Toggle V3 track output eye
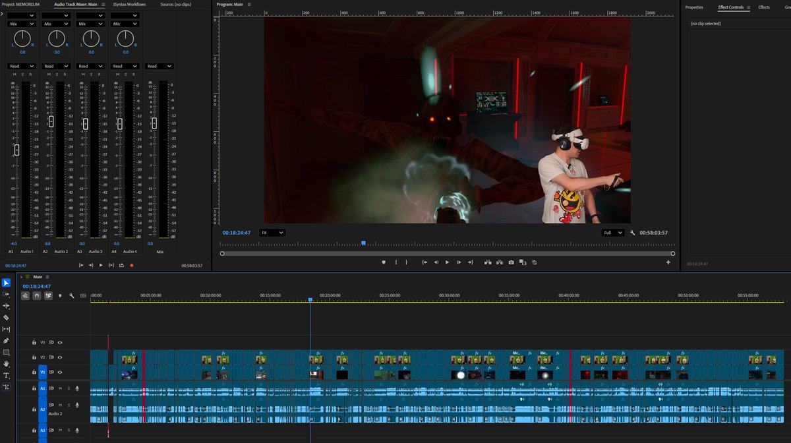Screen dimensions: 791x443 click(60, 342)
